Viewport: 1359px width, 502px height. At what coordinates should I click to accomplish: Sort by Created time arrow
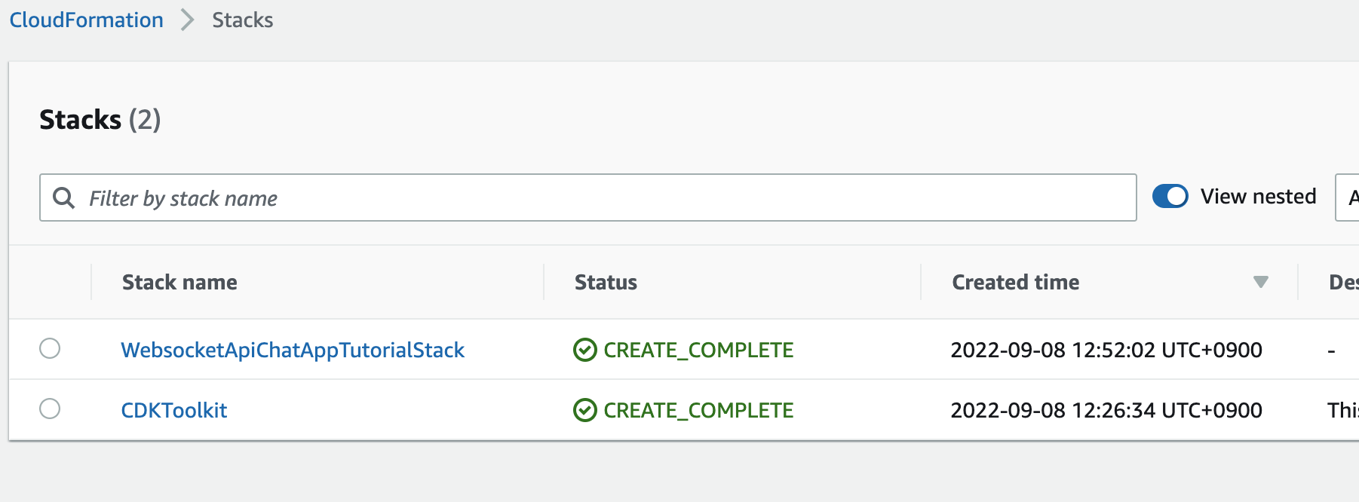click(x=1260, y=282)
